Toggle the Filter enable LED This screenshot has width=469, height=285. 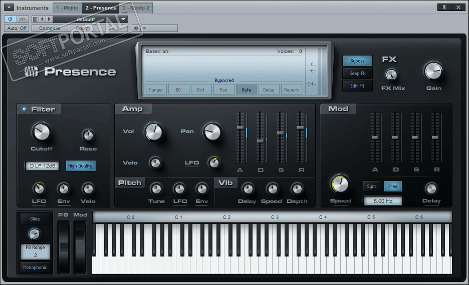tap(24, 109)
